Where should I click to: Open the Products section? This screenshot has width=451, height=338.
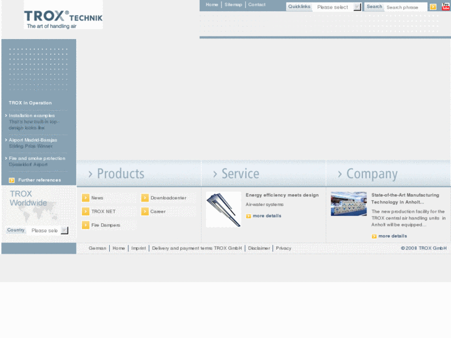coord(121,174)
